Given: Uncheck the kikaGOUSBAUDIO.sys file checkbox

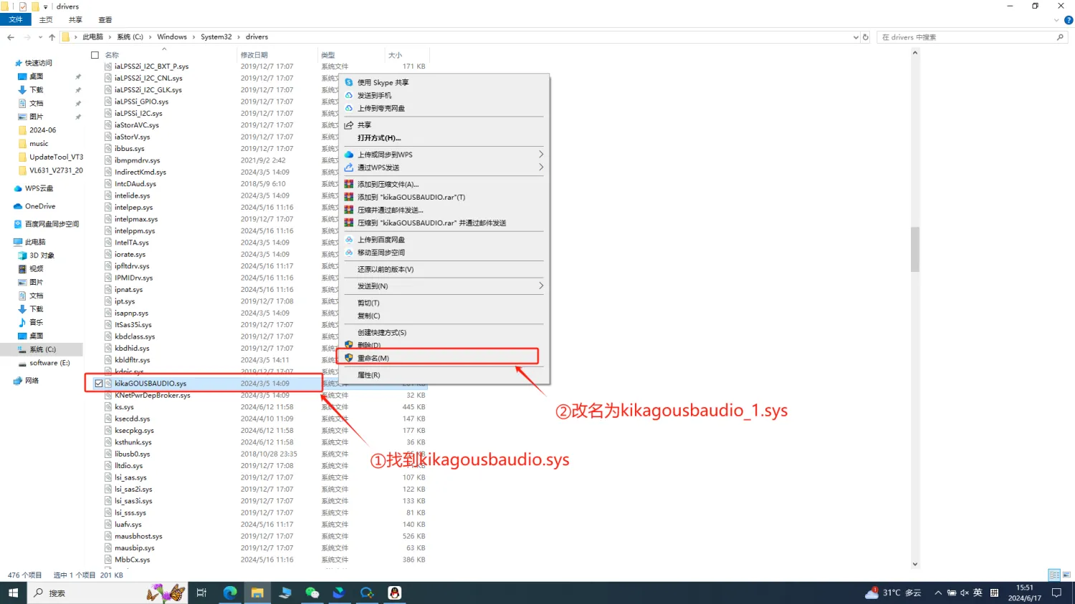Looking at the screenshot, I should [99, 384].
